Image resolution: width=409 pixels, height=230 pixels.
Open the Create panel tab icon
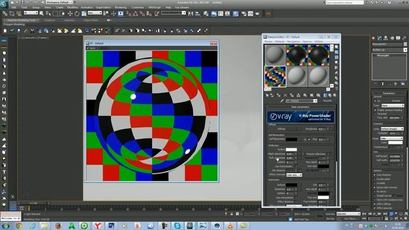tap(373, 38)
